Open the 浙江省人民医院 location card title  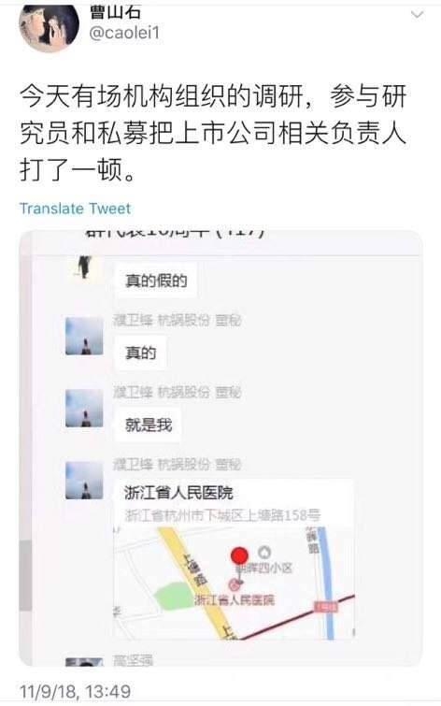(178, 493)
